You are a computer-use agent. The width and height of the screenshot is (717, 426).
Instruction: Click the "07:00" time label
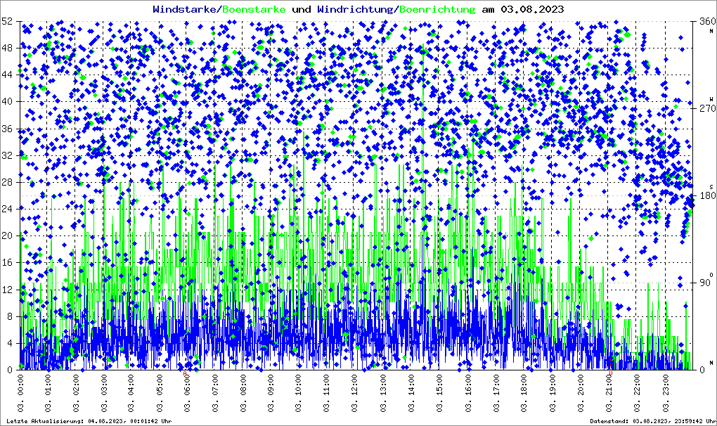pos(215,386)
